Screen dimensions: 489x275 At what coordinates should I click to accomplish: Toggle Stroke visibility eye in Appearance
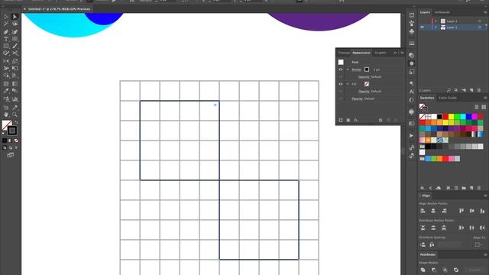tap(341, 70)
